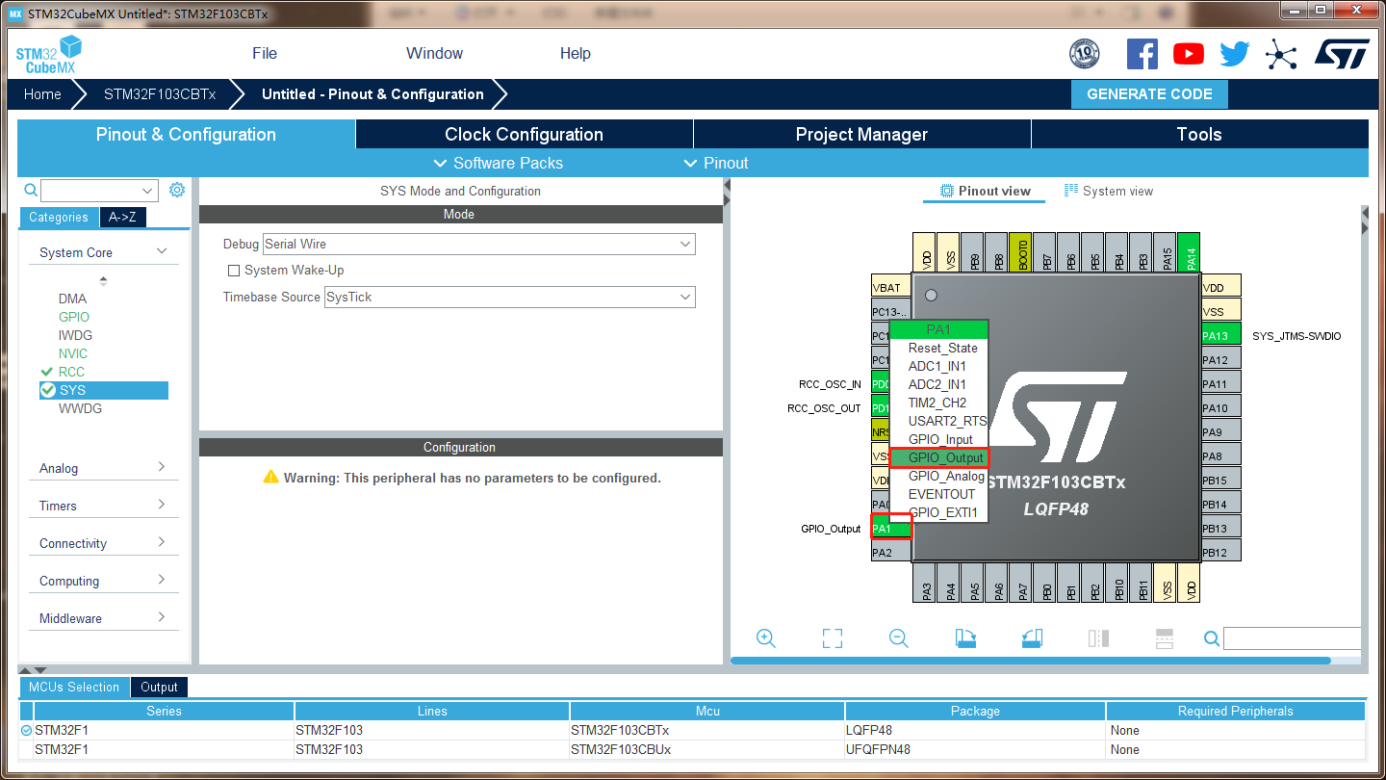This screenshot has height=780, width=1386.
Task: Collapse the System Core category
Action: click(162, 251)
